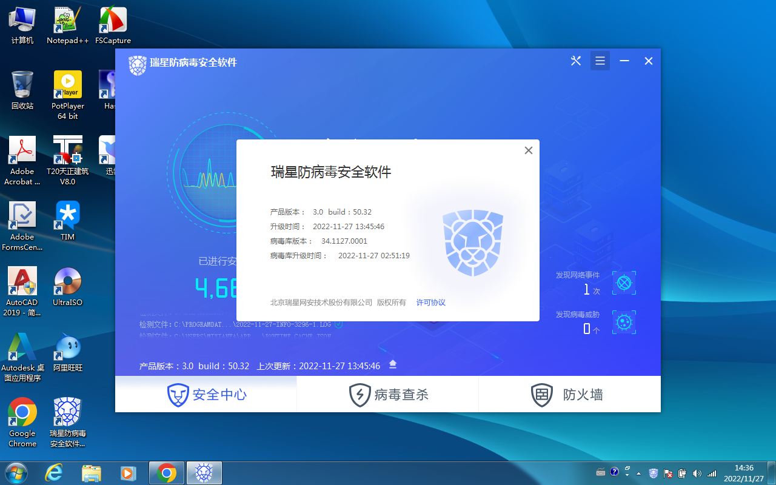Click the 升级时间 line in the dialog
The image size is (776, 485).
(327, 227)
